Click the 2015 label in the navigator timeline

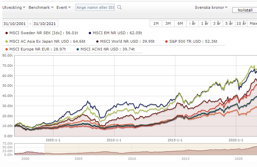(x=185, y=159)
